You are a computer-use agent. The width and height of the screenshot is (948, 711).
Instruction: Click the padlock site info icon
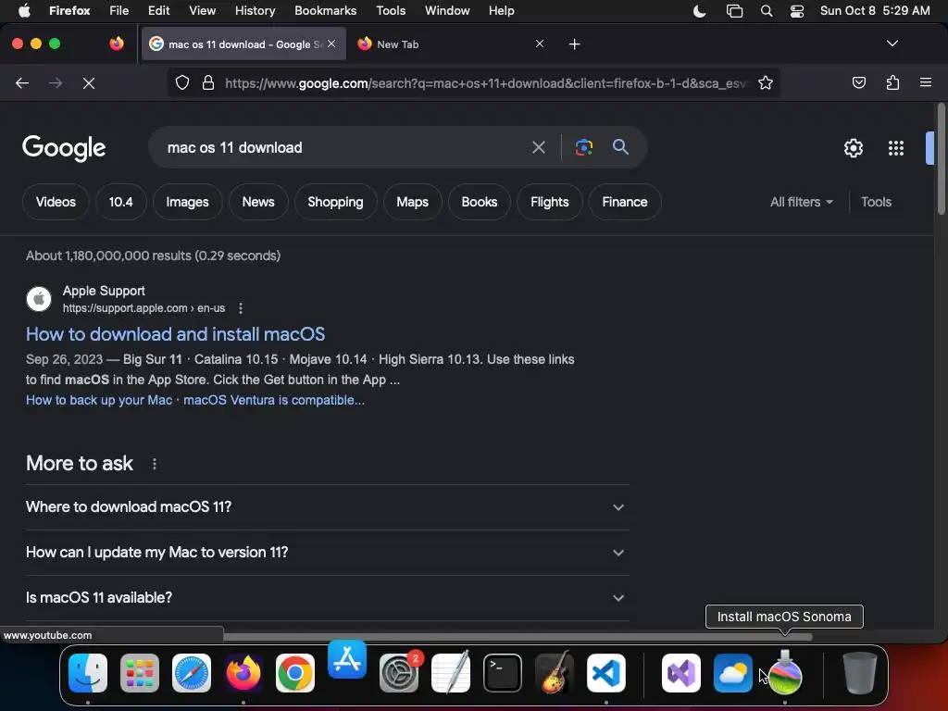click(208, 82)
